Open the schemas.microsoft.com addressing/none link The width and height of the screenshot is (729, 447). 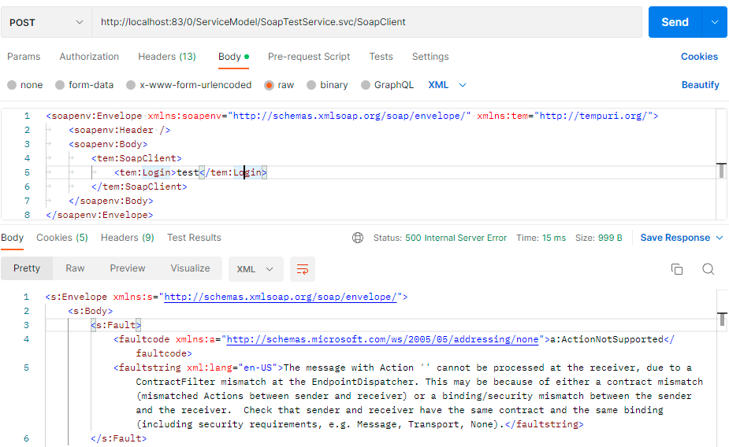pyautogui.click(x=382, y=339)
